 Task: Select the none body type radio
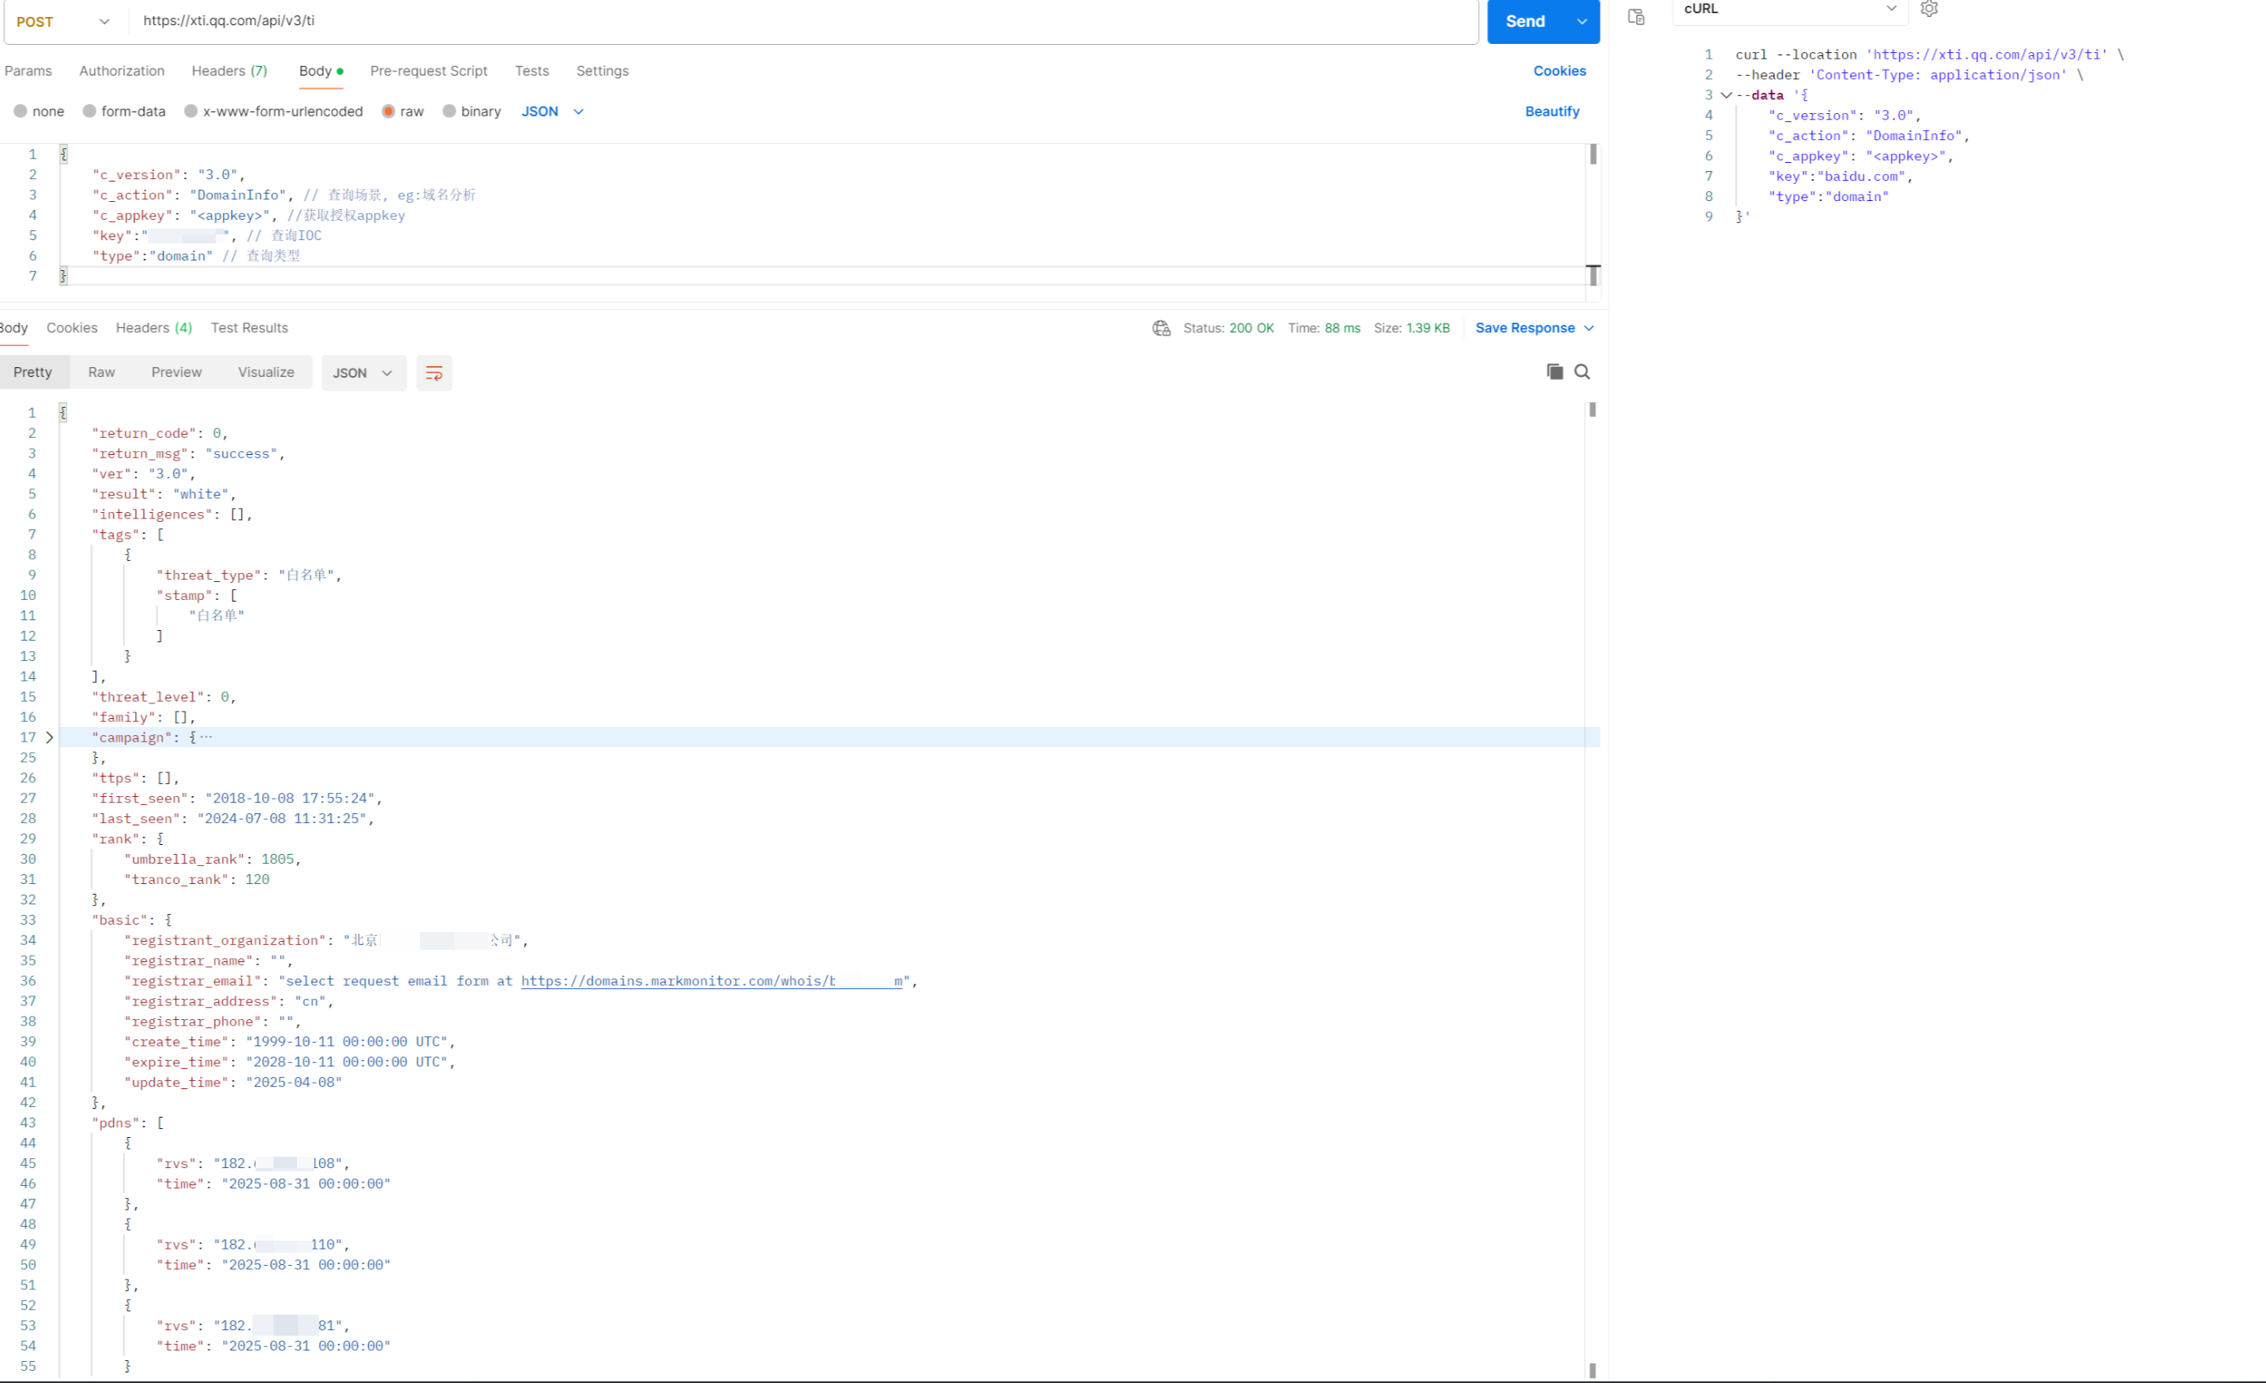point(20,112)
